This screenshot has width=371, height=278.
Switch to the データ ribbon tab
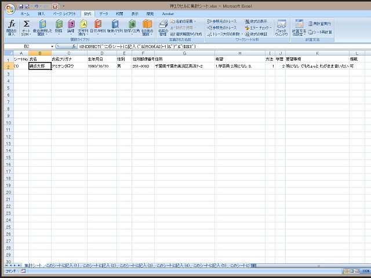103,13
